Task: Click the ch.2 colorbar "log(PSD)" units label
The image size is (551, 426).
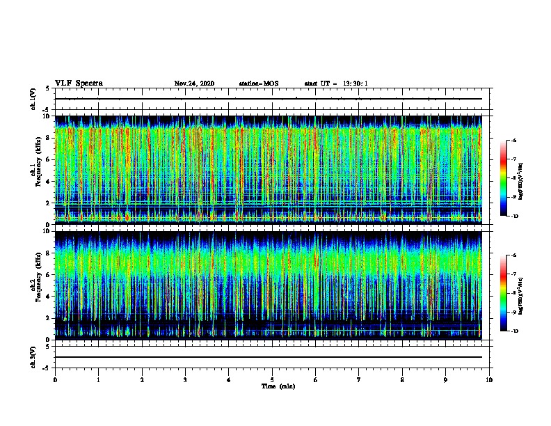Action: coord(521,296)
